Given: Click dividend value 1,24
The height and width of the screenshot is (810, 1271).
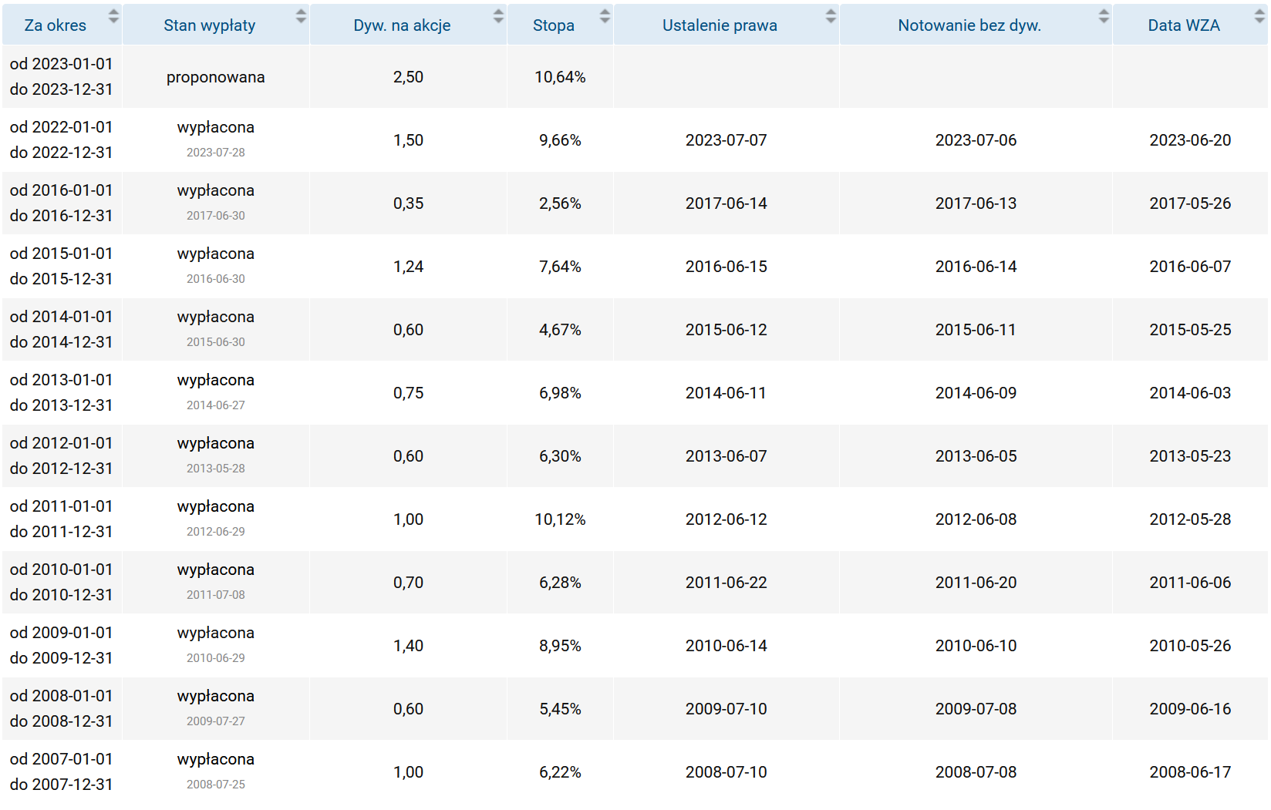Looking at the screenshot, I should click(x=408, y=267).
